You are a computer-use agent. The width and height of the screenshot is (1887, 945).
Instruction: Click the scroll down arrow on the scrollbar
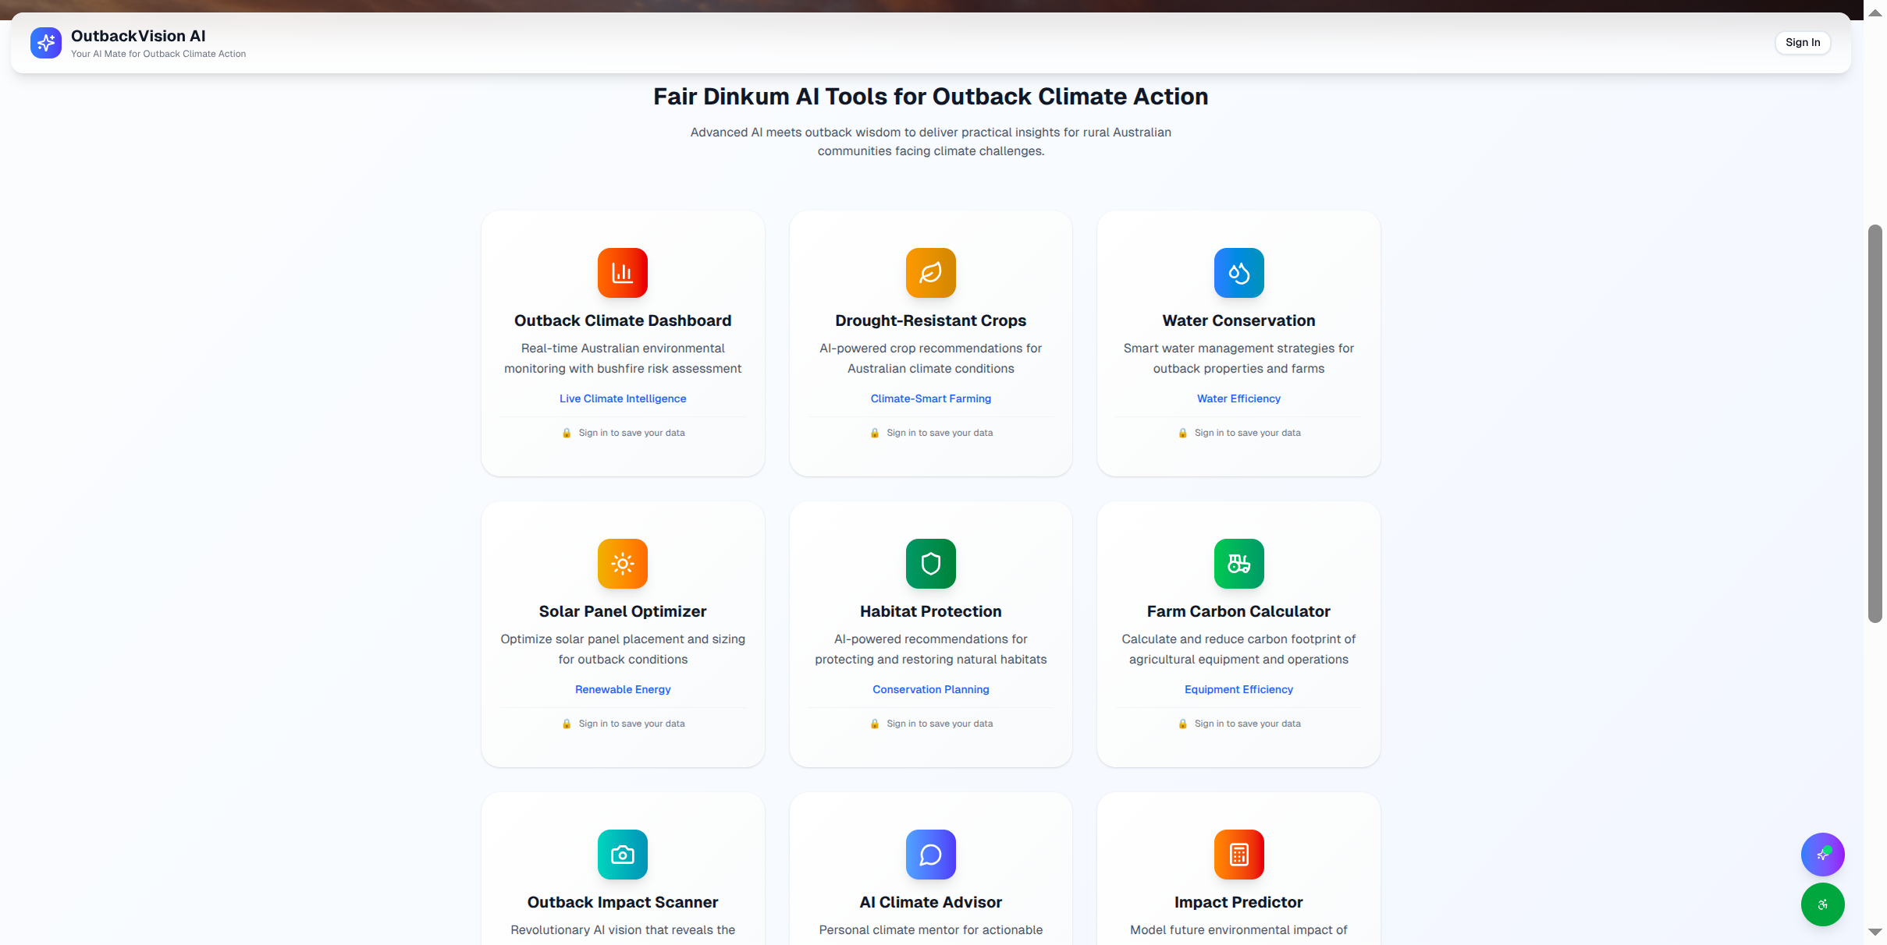[x=1875, y=932]
